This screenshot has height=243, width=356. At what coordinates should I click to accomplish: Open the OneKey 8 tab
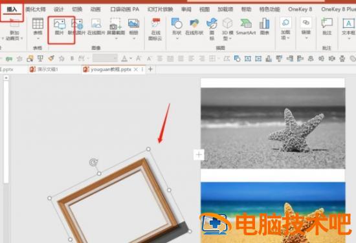tap(300, 10)
